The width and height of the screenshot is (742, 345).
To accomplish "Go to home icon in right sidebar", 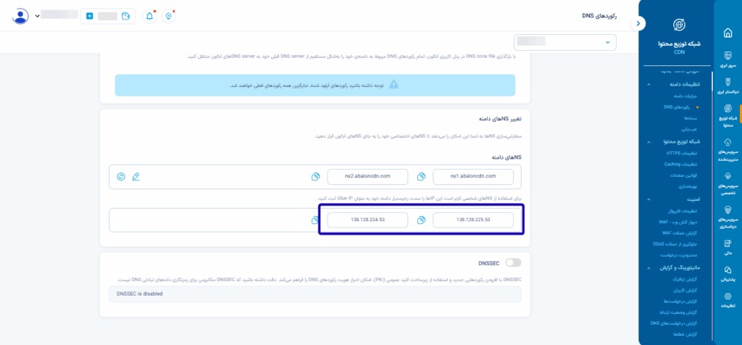I will [x=728, y=33].
